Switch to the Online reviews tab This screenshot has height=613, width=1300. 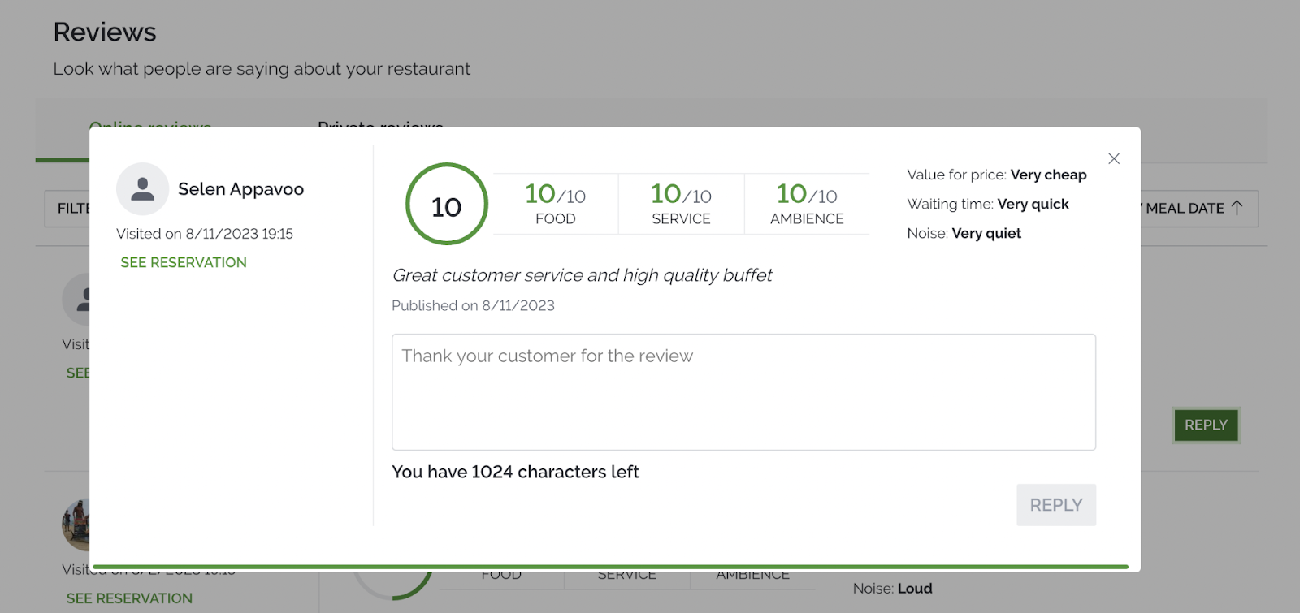(x=150, y=123)
